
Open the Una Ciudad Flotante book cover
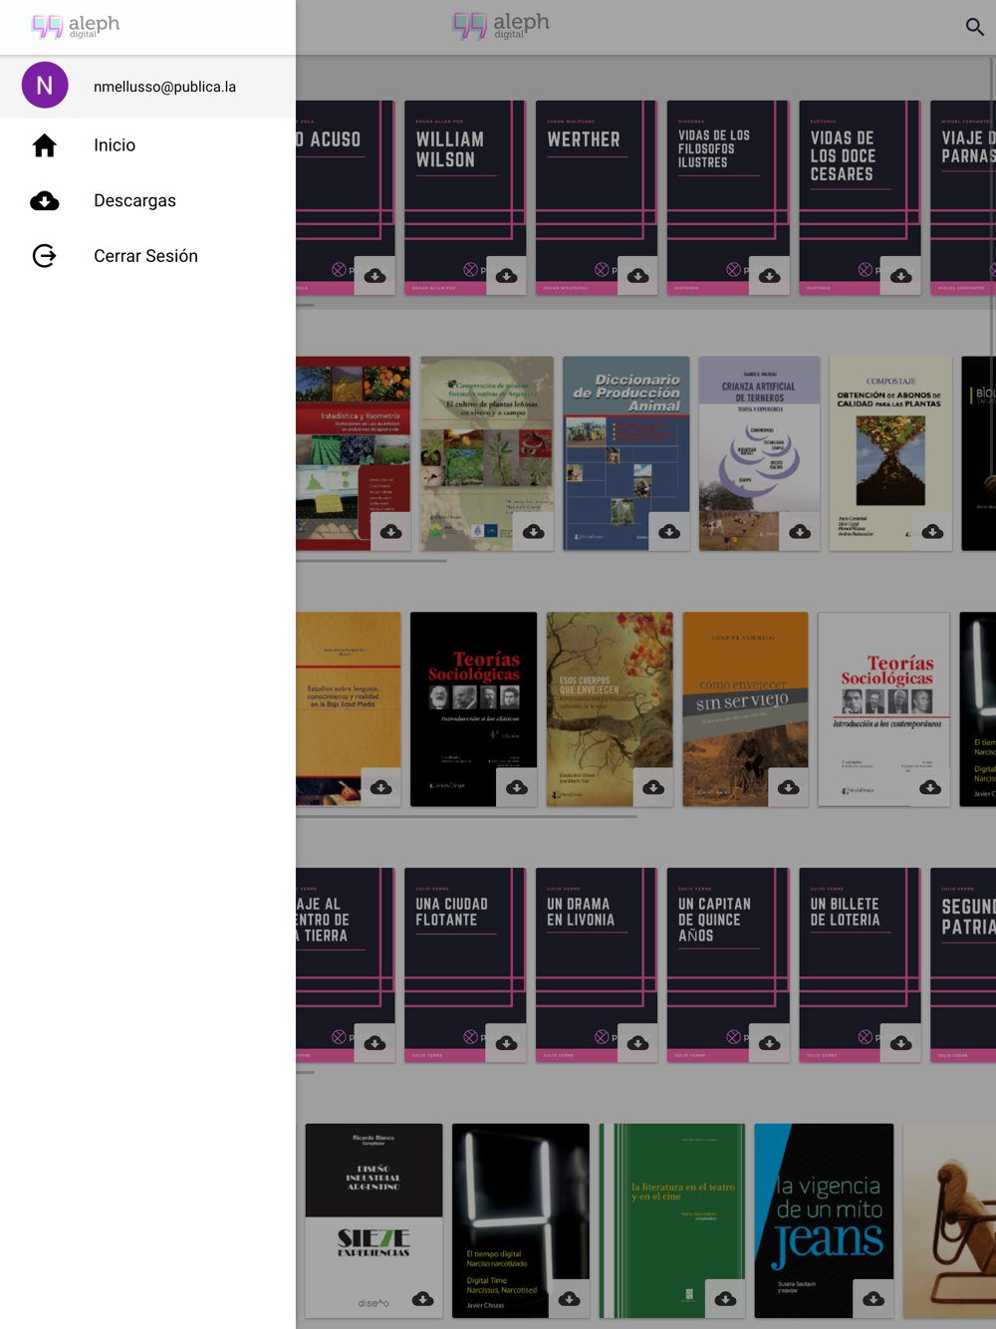(x=465, y=964)
